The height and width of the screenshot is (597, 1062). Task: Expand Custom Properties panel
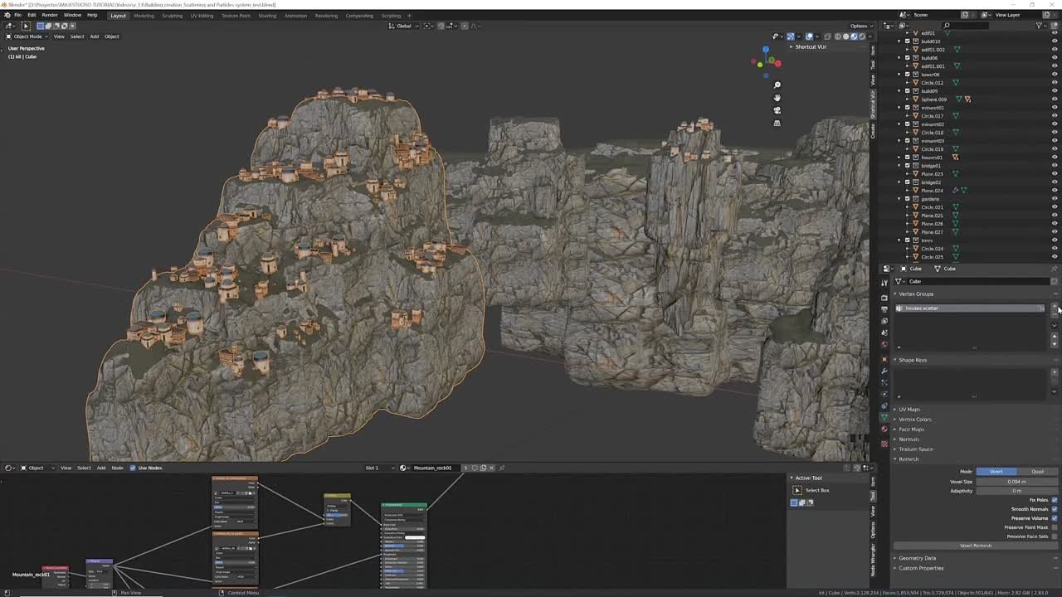tap(919, 568)
